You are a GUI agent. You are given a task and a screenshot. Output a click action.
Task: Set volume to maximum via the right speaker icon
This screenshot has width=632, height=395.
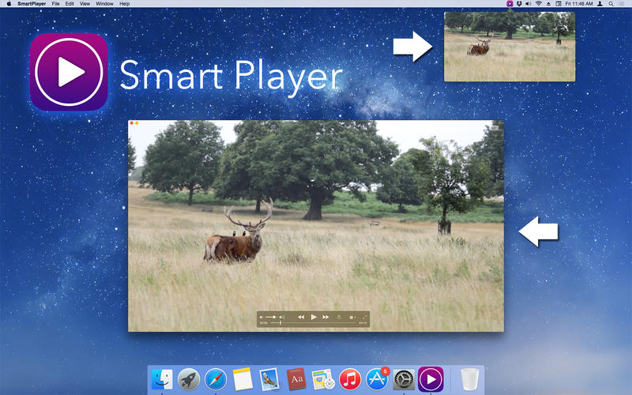pos(282,318)
